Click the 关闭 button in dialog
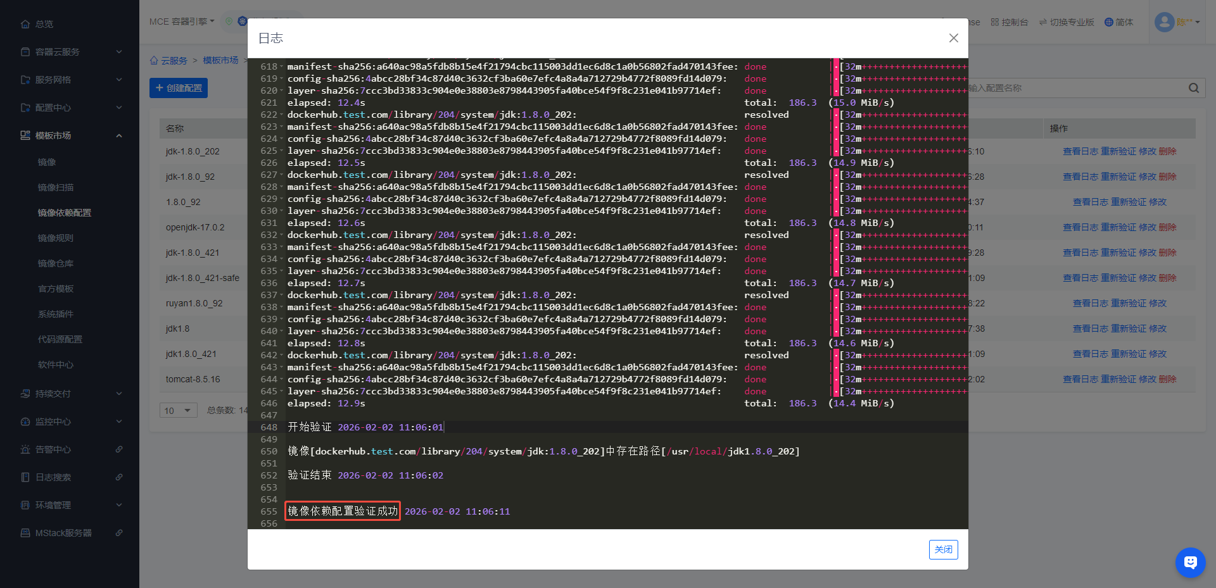Screen dimensions: 1216x588 click(x=943, y=549)
